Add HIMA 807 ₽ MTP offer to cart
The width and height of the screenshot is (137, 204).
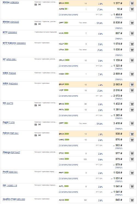pos(132,33)
